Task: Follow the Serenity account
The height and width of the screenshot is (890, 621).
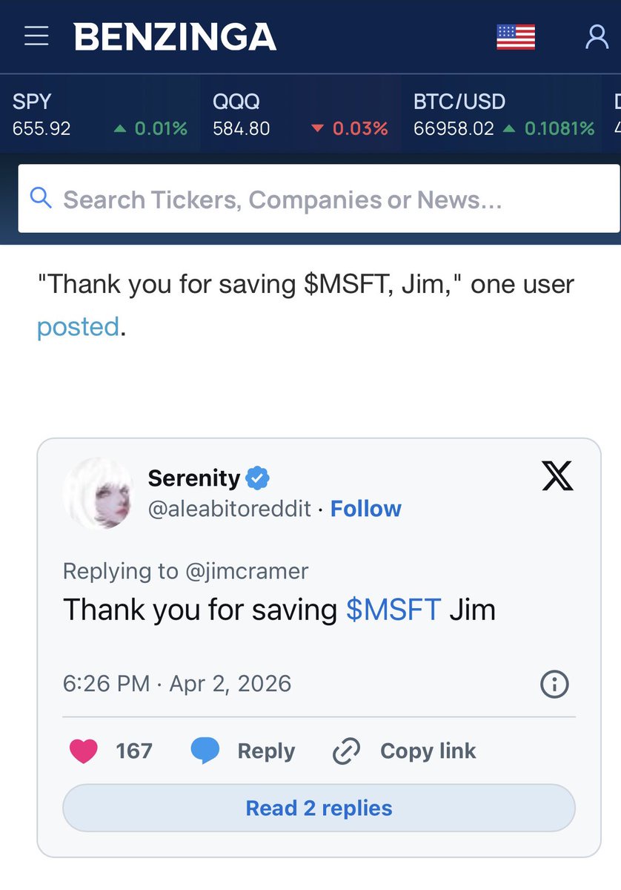Action: (365, 509)
